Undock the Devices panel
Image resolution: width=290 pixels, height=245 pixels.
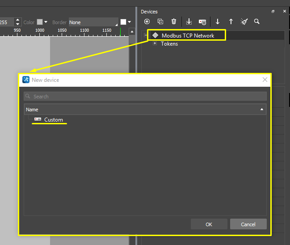coord(273,12)
